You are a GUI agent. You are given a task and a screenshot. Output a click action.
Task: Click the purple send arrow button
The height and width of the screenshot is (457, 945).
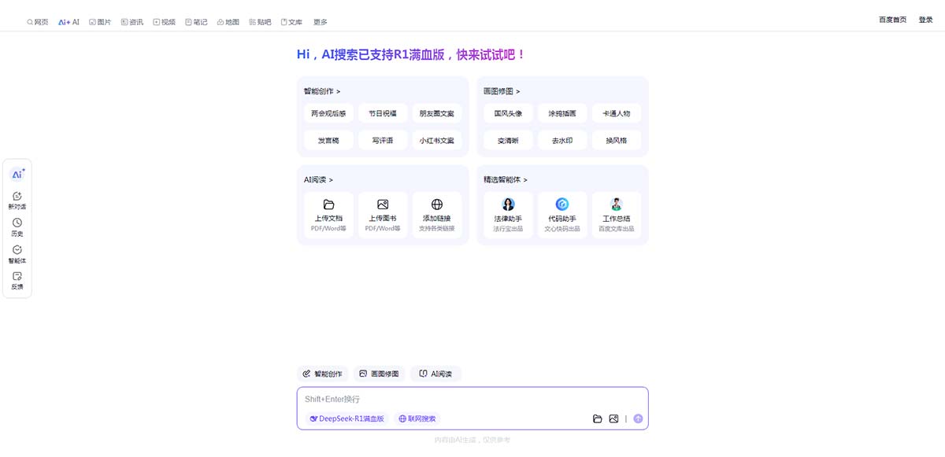pyautogui.click(x=638, y=419)
